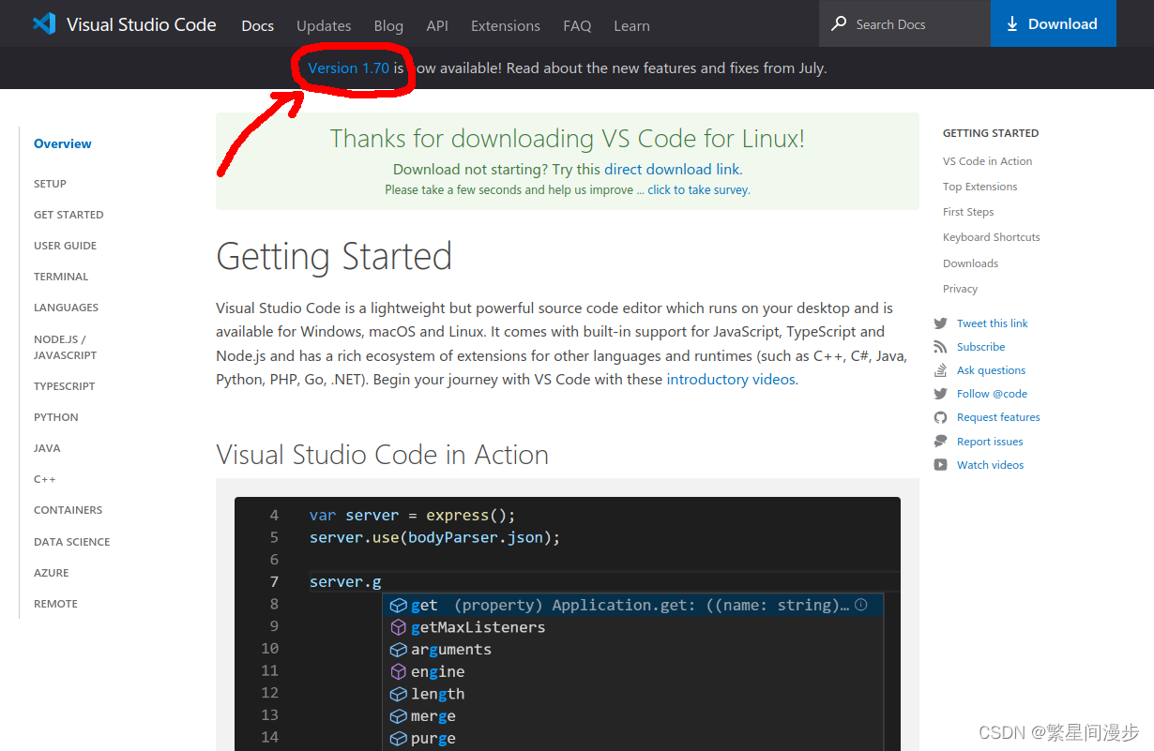
Task: Jump to Keyboard Shortcuts in page outline
Action: point(992,237)
